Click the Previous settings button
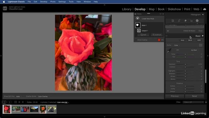 tap(175, 96)
